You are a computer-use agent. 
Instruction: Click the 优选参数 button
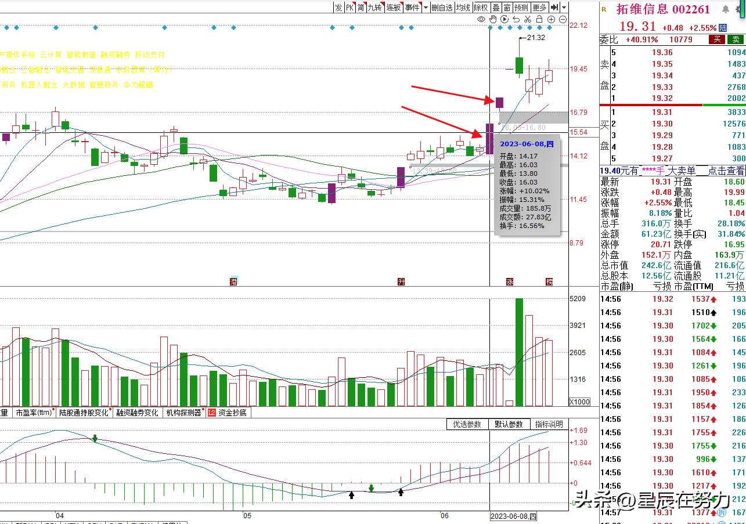tap(467, 424)
